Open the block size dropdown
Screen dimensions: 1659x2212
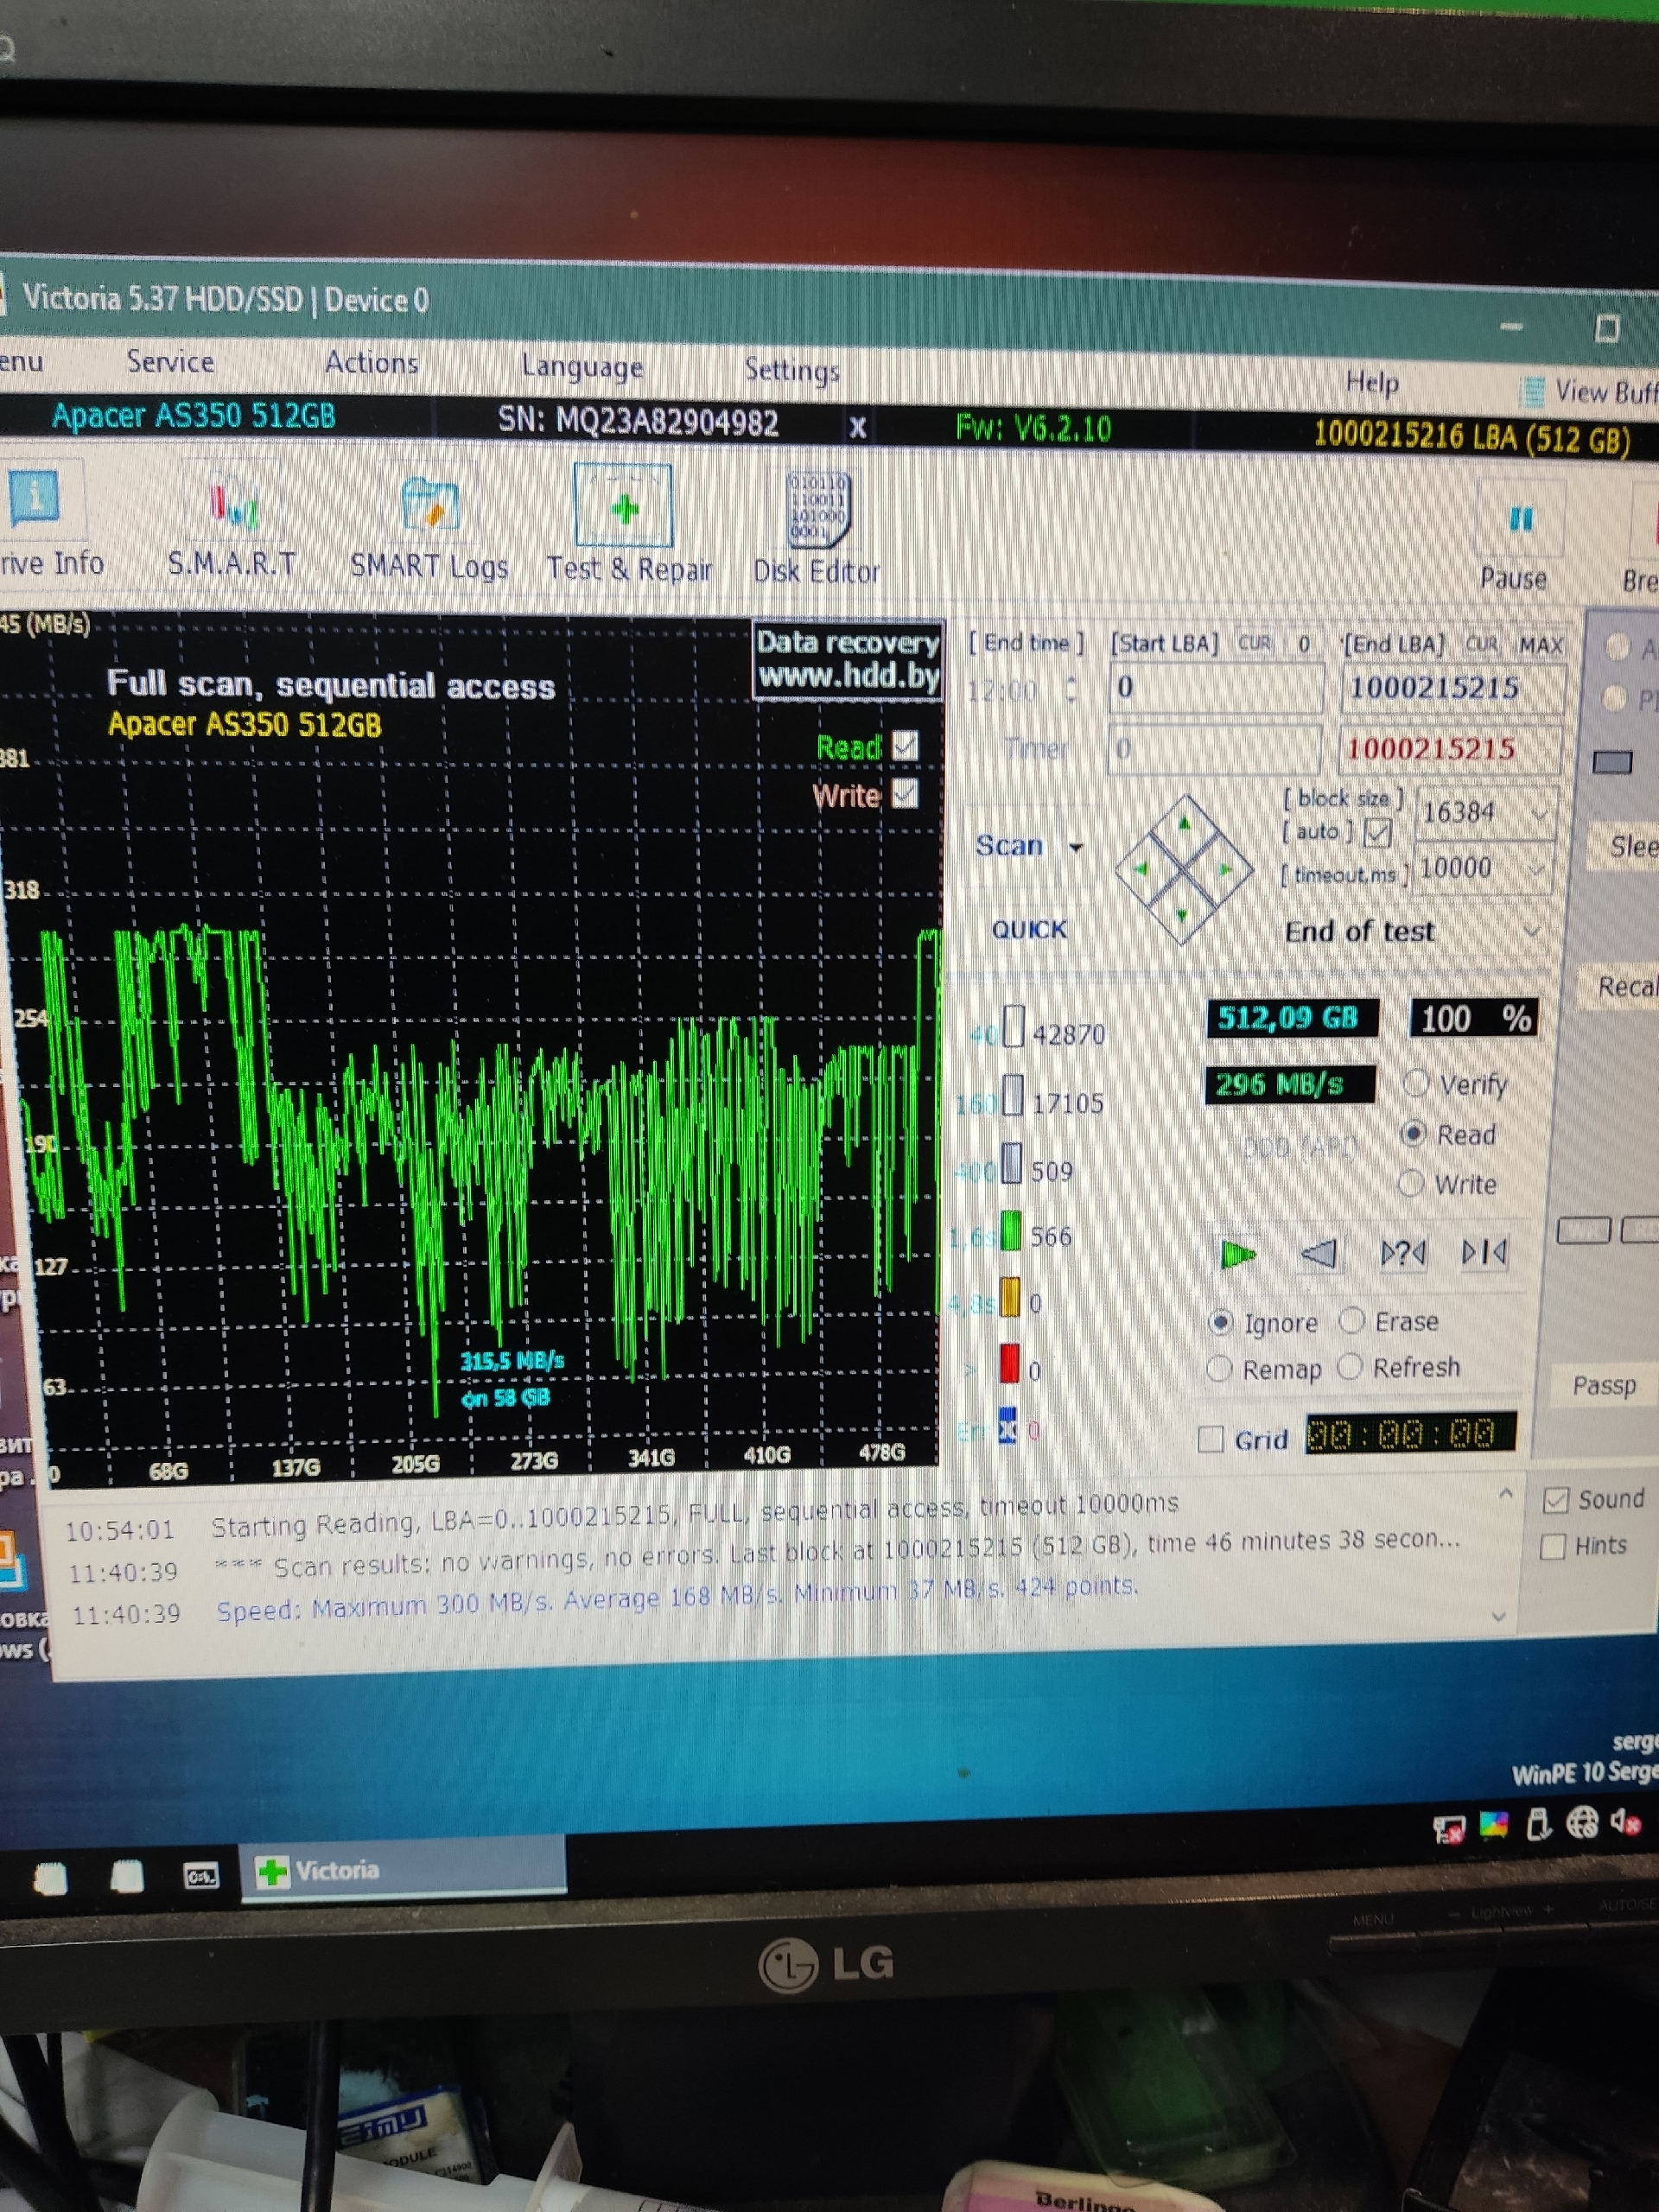pyautogui.click(x=1540, y=814)
